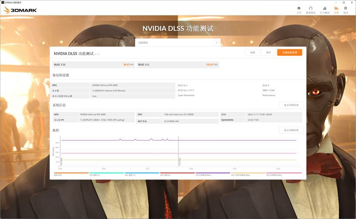Close the 3DMark window
356x219 pixels.
[352, 2]
